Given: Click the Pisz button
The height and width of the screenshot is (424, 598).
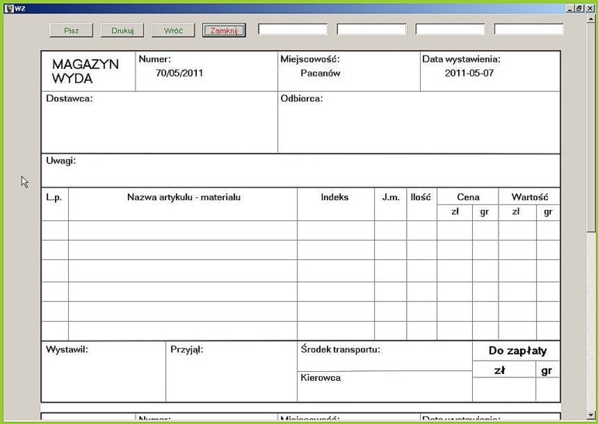Looking at the screenshot, I should pyautogui.click(x=72, y=31).
